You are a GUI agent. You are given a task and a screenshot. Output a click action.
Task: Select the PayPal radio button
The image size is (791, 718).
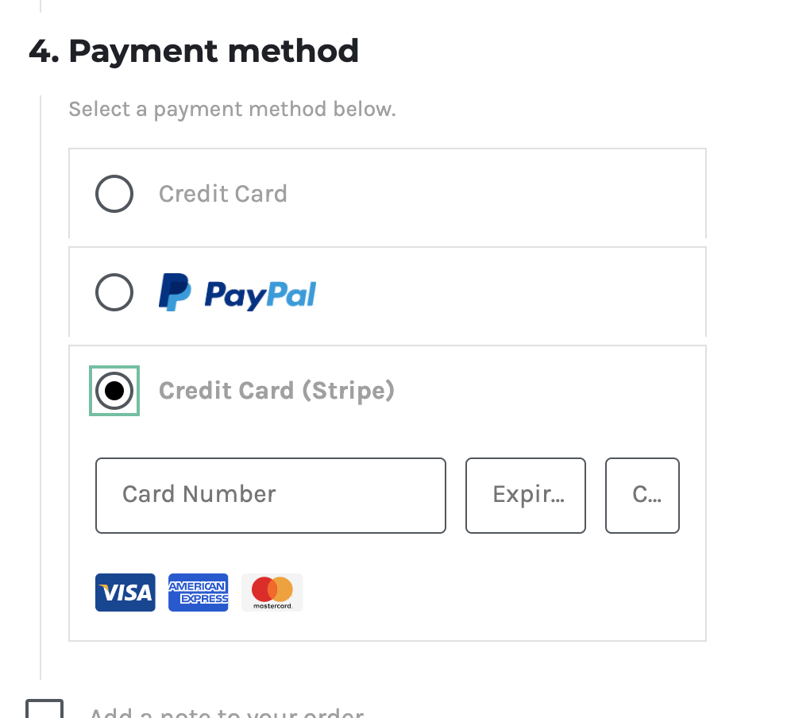pyautogui.click(x=114, y=291)
